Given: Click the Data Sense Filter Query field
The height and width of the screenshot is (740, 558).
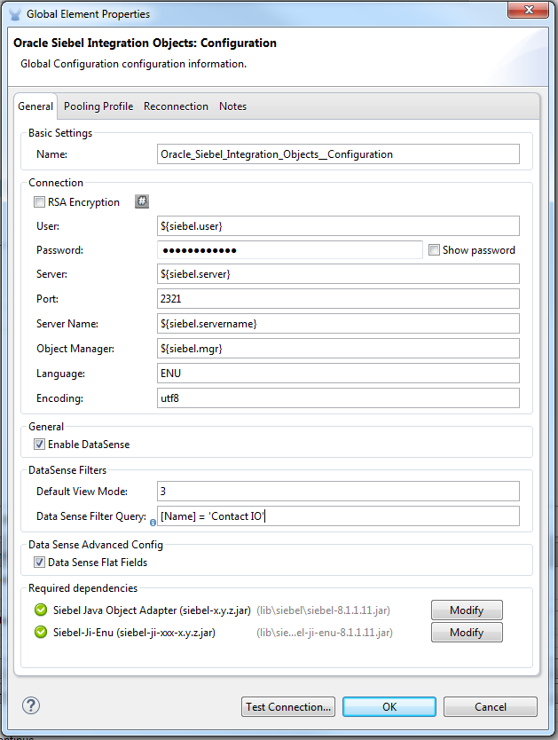Looking at the screenshot, I should click(x=338, y=516).
